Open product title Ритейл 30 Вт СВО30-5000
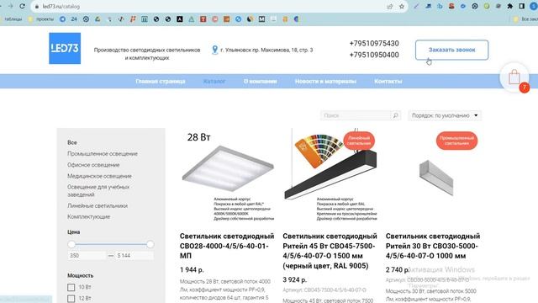 (x=433, y=246)
